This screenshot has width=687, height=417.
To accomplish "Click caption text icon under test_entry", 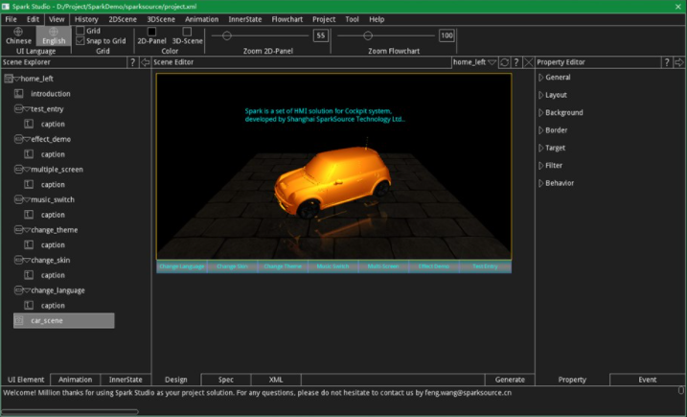I will (29, 124).
